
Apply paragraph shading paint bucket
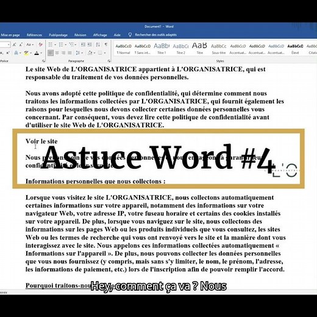(x=90, y=53)
